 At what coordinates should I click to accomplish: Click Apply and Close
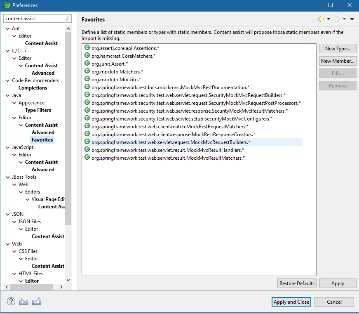point(291,302)
